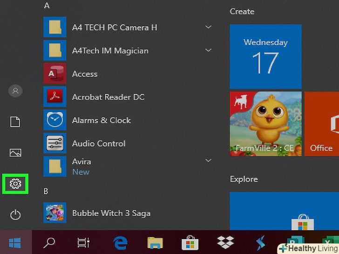Open the Office tile
The width and height of the screenshot is (339, 254).
[322, 123]
